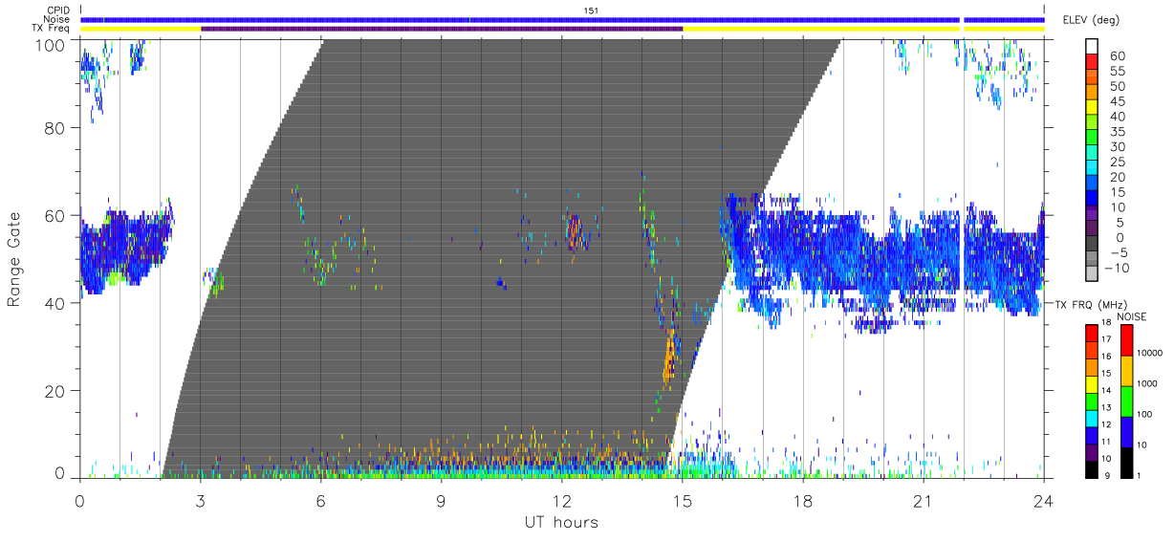Viewport: 1174px width, 542px height.
Task: Pick the white top swatch of ELEV colorbar
Action: pos(1092,47)
